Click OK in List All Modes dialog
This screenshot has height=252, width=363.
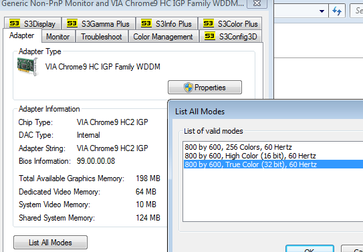[310, 249]
